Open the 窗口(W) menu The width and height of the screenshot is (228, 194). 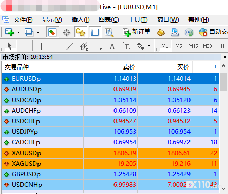click(168, 20)
